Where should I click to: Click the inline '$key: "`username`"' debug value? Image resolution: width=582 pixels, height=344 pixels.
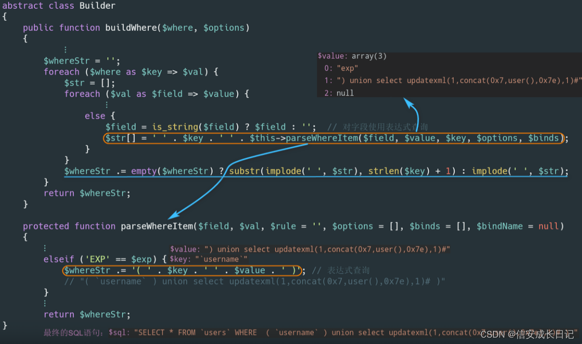pyautogui.click(x=209, y=260)
